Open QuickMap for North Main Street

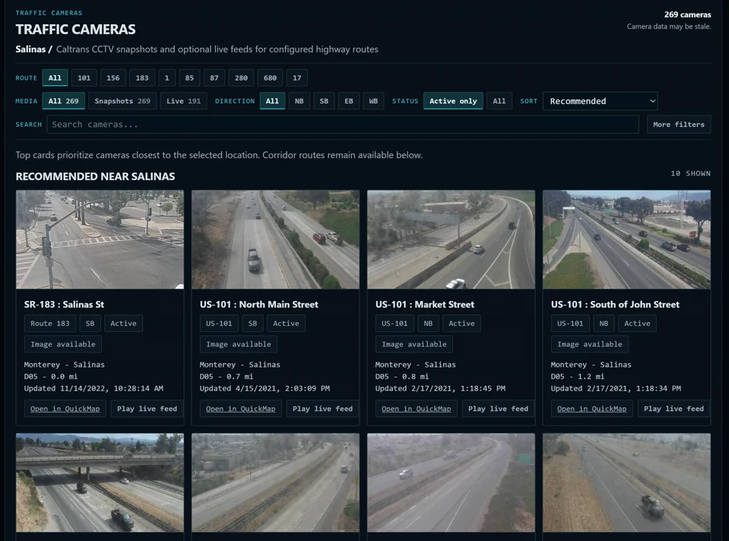pos(241,409)
